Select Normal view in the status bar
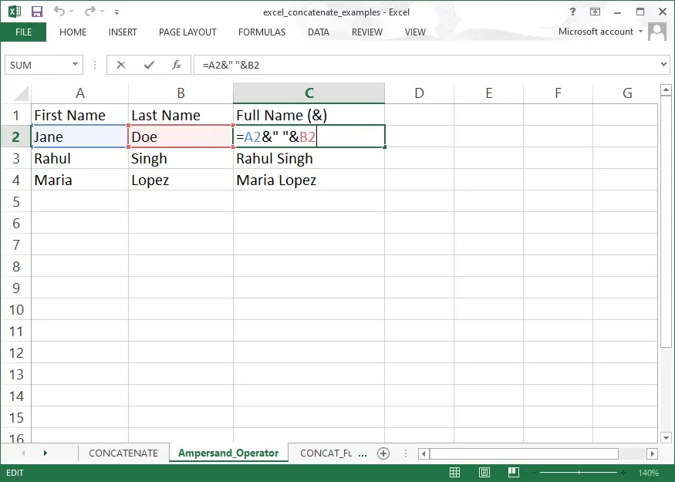This screenshot has width=675, height=482. tap(454, 473)
